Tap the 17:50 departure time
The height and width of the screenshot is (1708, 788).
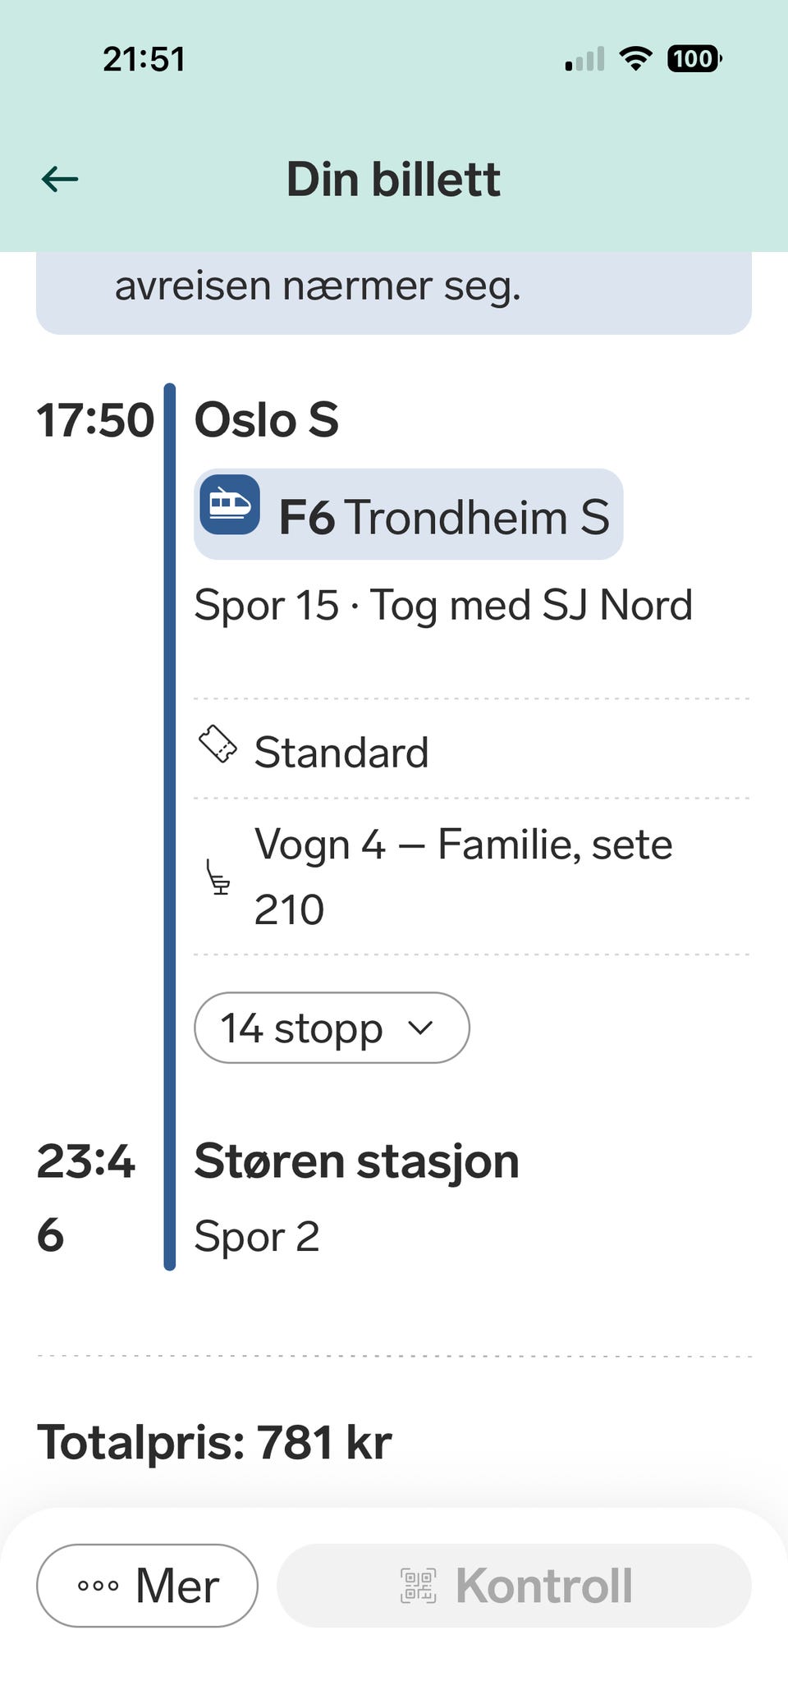[x=95, y=420]
